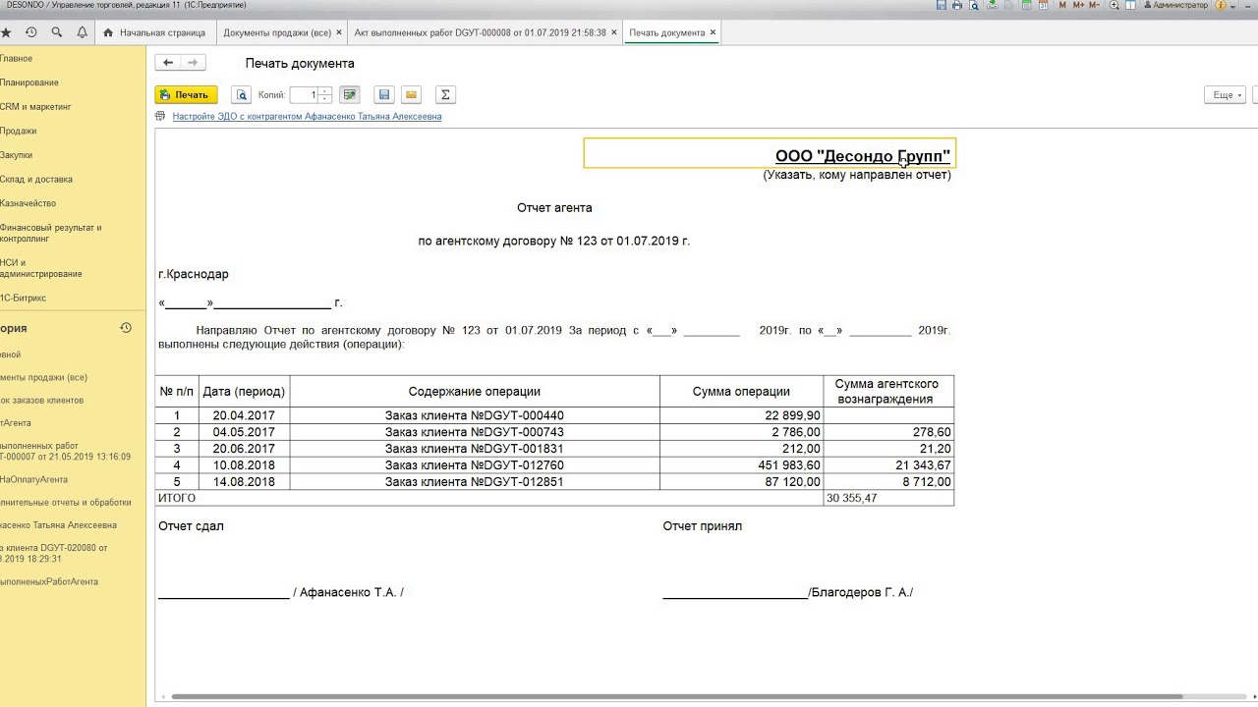Open history entry заказ клиента DGYT-020080

click(53, 553)
